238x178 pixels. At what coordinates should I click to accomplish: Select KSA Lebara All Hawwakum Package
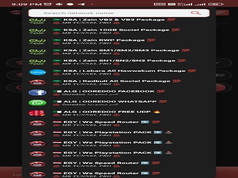click(119, 72)
